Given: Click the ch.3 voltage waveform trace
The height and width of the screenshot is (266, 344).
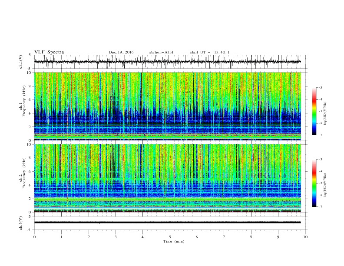Looking at the screenshot, I should click(x=167, y=223).
